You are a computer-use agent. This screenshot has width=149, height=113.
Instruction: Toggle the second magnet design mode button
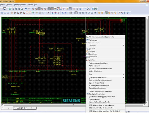pyautogui.click(x=61, y=9)
